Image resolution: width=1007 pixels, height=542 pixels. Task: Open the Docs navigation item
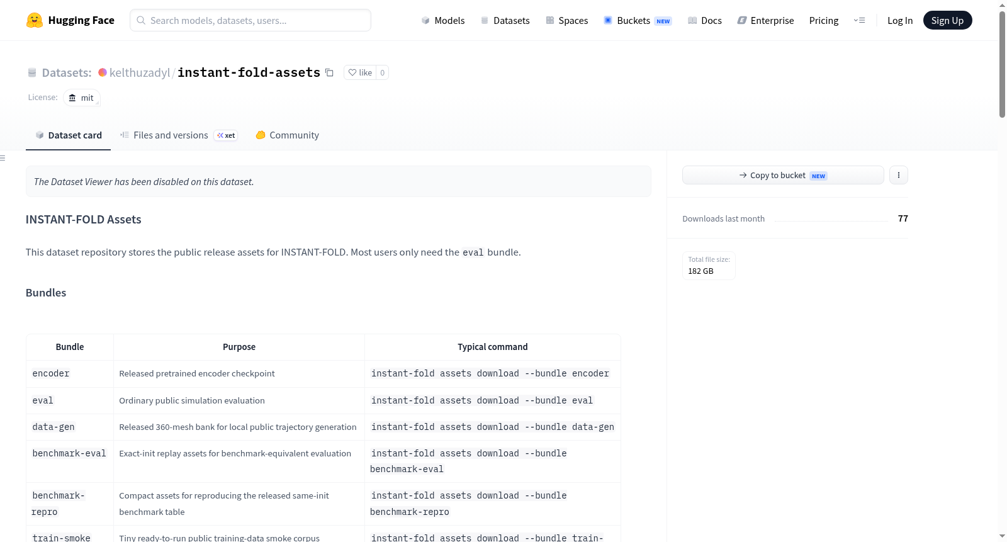coord(705,20)
